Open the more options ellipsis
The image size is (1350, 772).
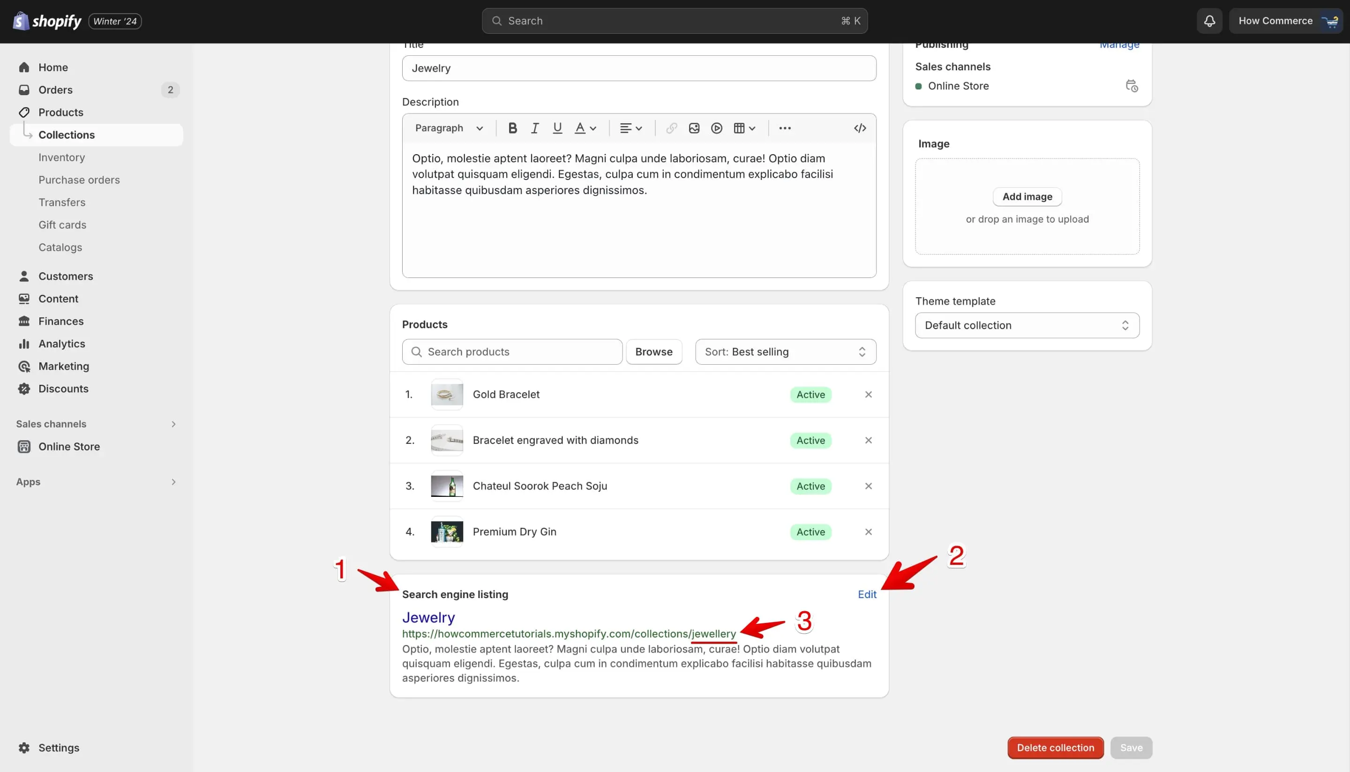(785, 128)
